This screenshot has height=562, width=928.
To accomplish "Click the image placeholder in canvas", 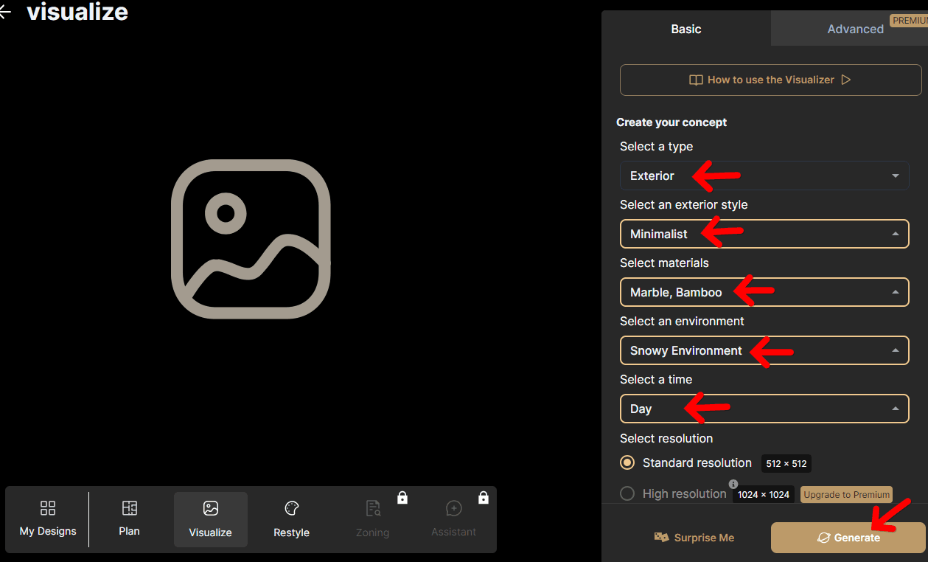I will [251, 239].
